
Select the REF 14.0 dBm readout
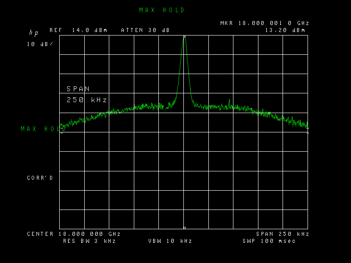point(79,30)
